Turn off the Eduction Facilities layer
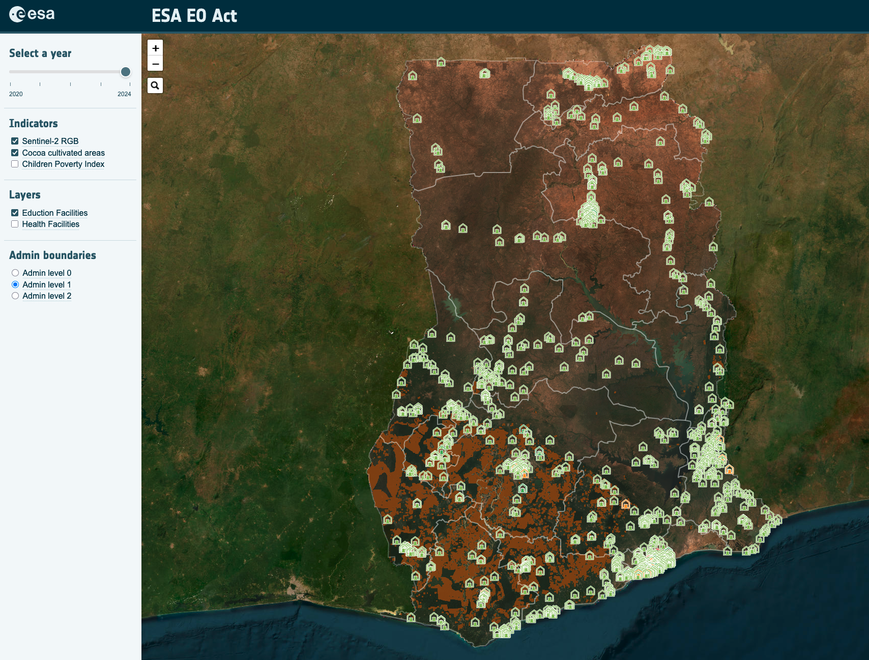 [15, 213]
